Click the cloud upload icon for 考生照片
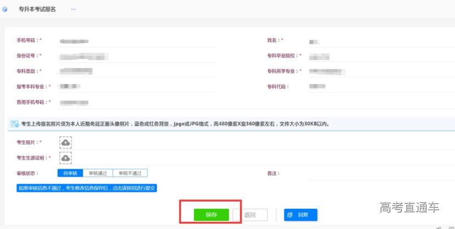Viewport: 455px width, 229px height. (65, 143)
